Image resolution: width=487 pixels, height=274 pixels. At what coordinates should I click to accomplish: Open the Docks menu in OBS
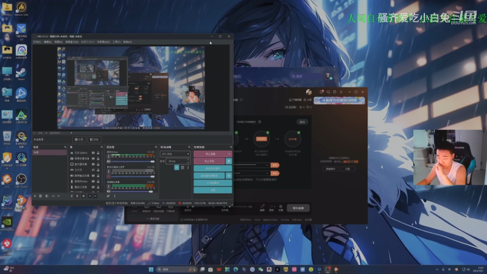coord(72,41)
